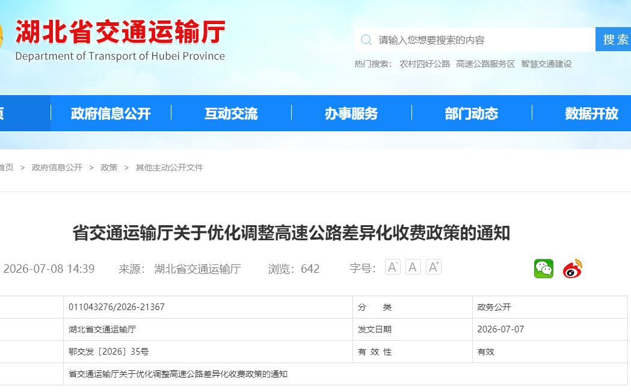Click the 字号 label
This screenshot has height=392, width=631.
point(363,269)
